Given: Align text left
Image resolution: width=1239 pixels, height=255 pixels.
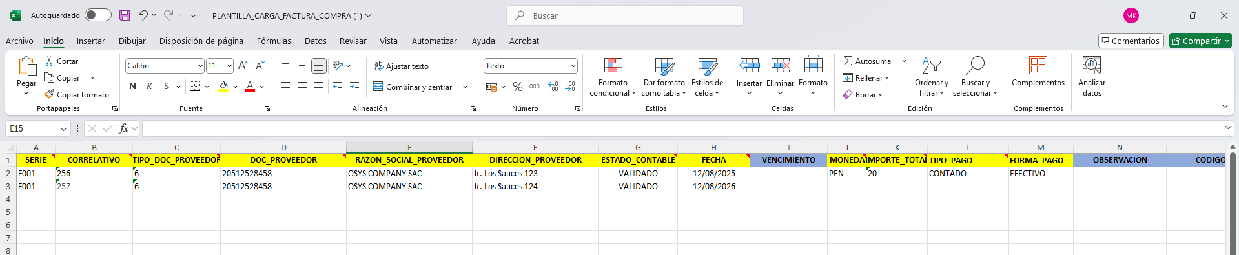Looking at the screenshot, I should tap(285, 86).
